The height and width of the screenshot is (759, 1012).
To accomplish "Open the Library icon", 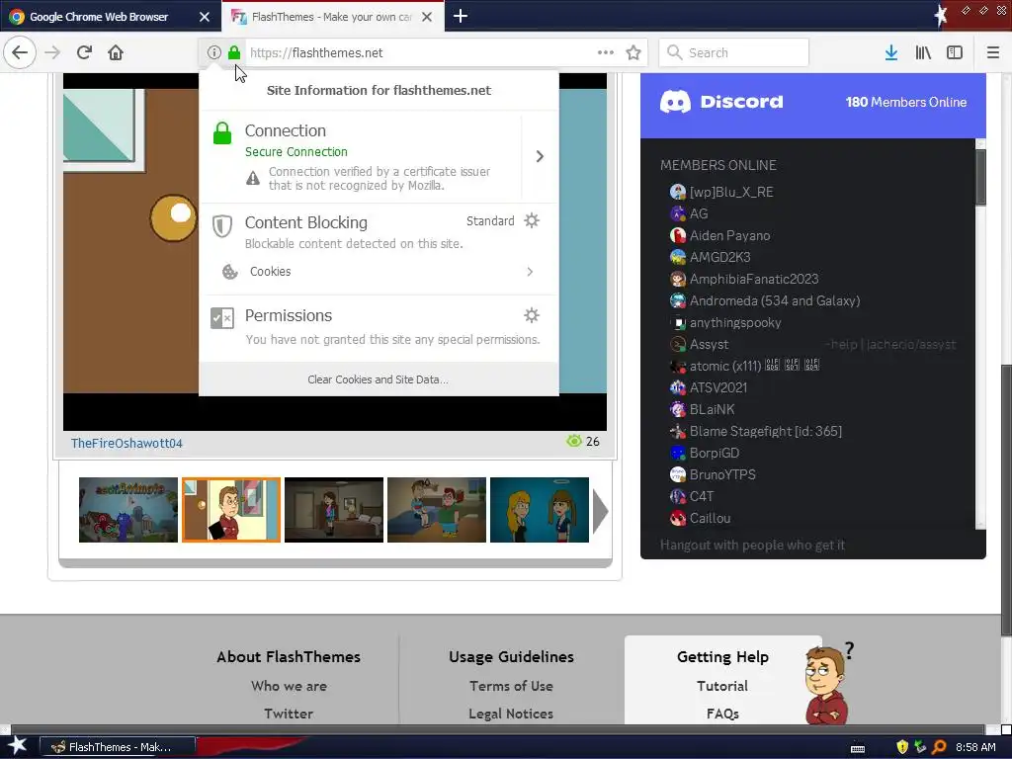I will [923, 52].
